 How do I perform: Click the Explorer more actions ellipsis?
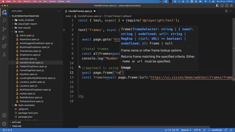click(x=59, y=11)
